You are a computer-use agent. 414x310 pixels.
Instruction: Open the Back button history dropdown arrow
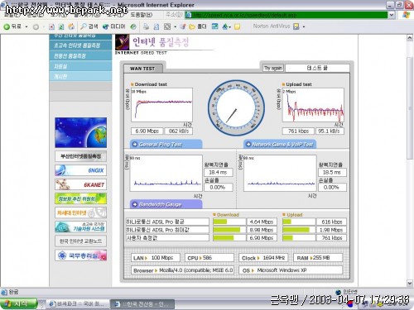[26, 26]
